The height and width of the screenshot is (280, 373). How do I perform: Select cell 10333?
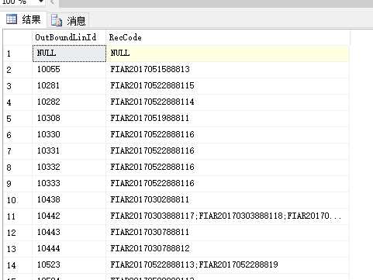pos(69,184)
